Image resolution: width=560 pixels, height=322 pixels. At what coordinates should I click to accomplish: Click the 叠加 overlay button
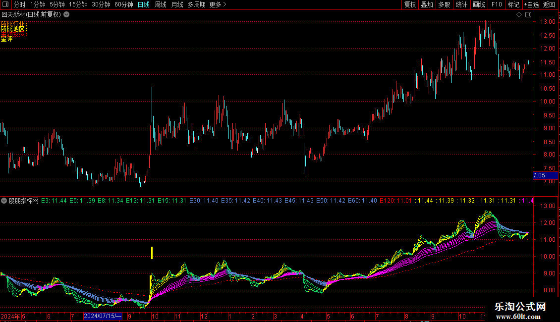pyautogui.click(x=427, y=5)
